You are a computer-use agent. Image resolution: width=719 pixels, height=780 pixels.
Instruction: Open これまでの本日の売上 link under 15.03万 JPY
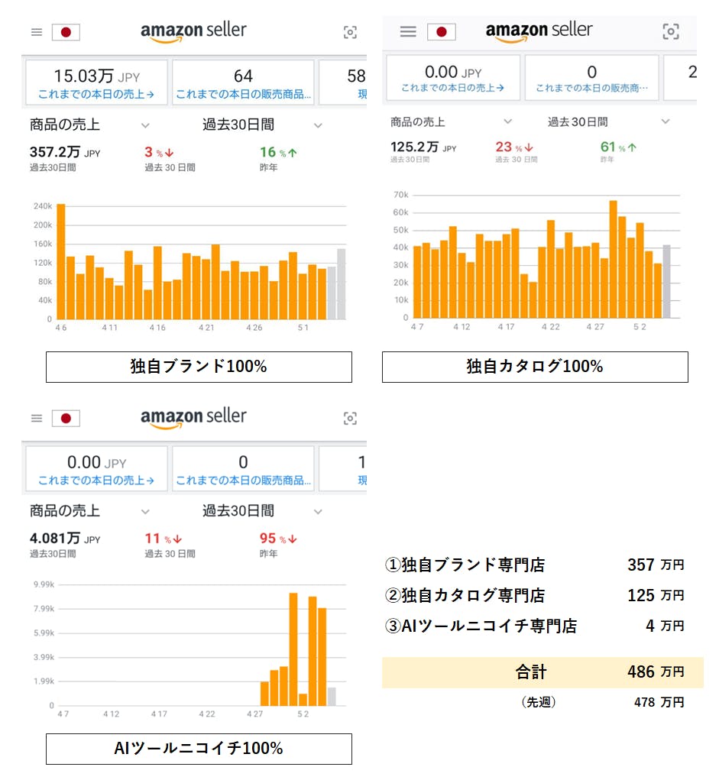tap(96, 95)
